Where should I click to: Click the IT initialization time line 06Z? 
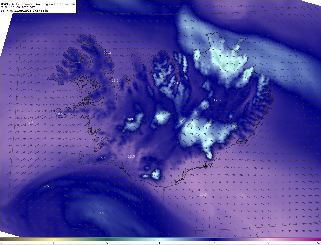pyautogui.click(x=18, y=7)
